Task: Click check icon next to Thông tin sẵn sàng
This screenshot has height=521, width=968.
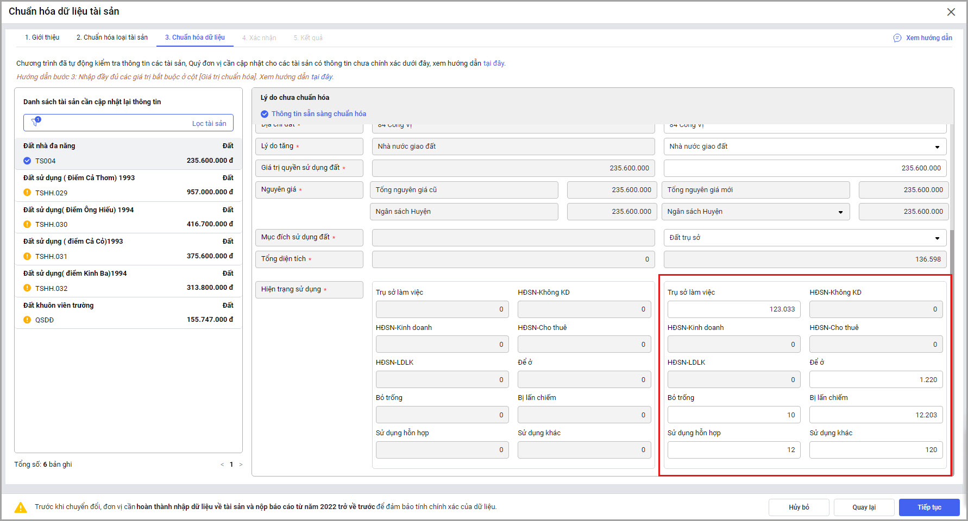Action: (x=265, y=114)
